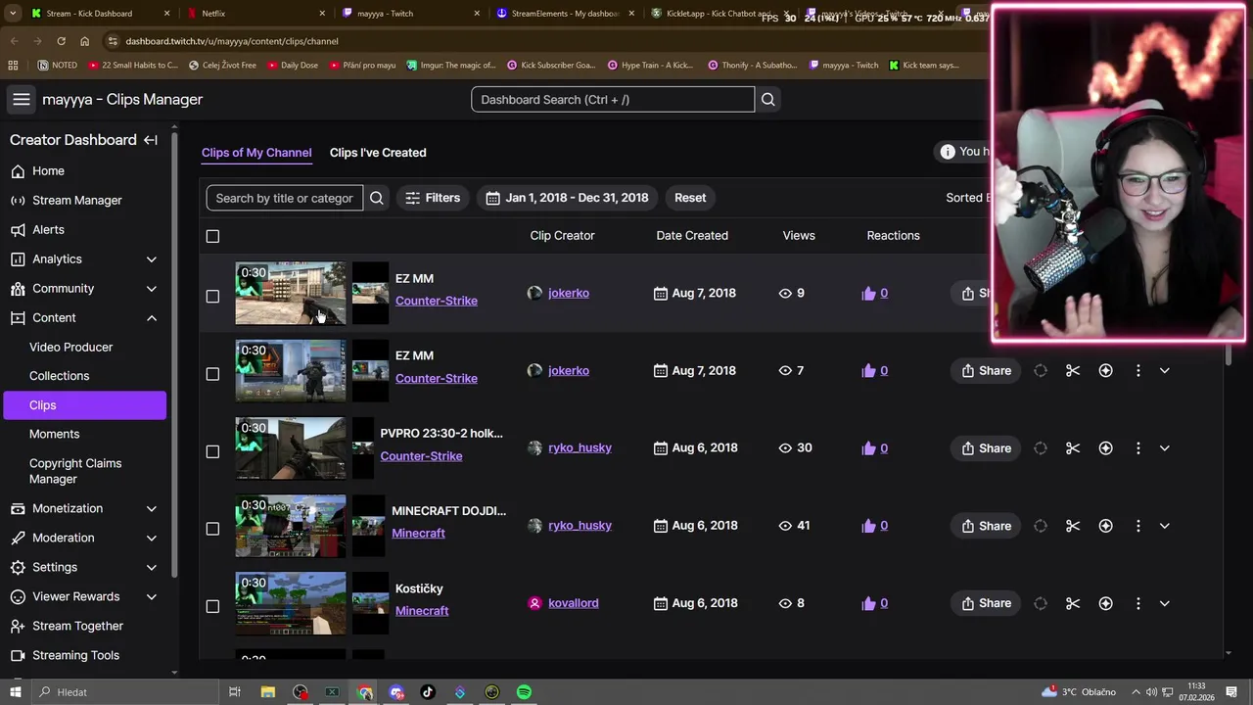Switch to Clips I've Created tab
Screen dimensions: 1253x705
click(x=378, y=153)
